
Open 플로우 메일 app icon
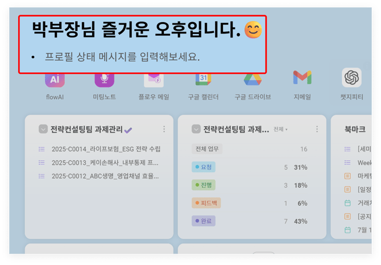click(x=154, y=80)
